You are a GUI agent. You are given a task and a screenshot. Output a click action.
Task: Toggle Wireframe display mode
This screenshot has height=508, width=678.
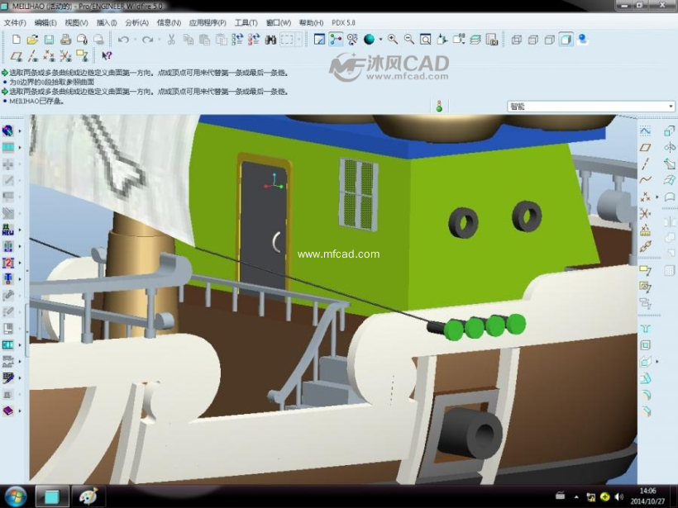coord(516,39)
